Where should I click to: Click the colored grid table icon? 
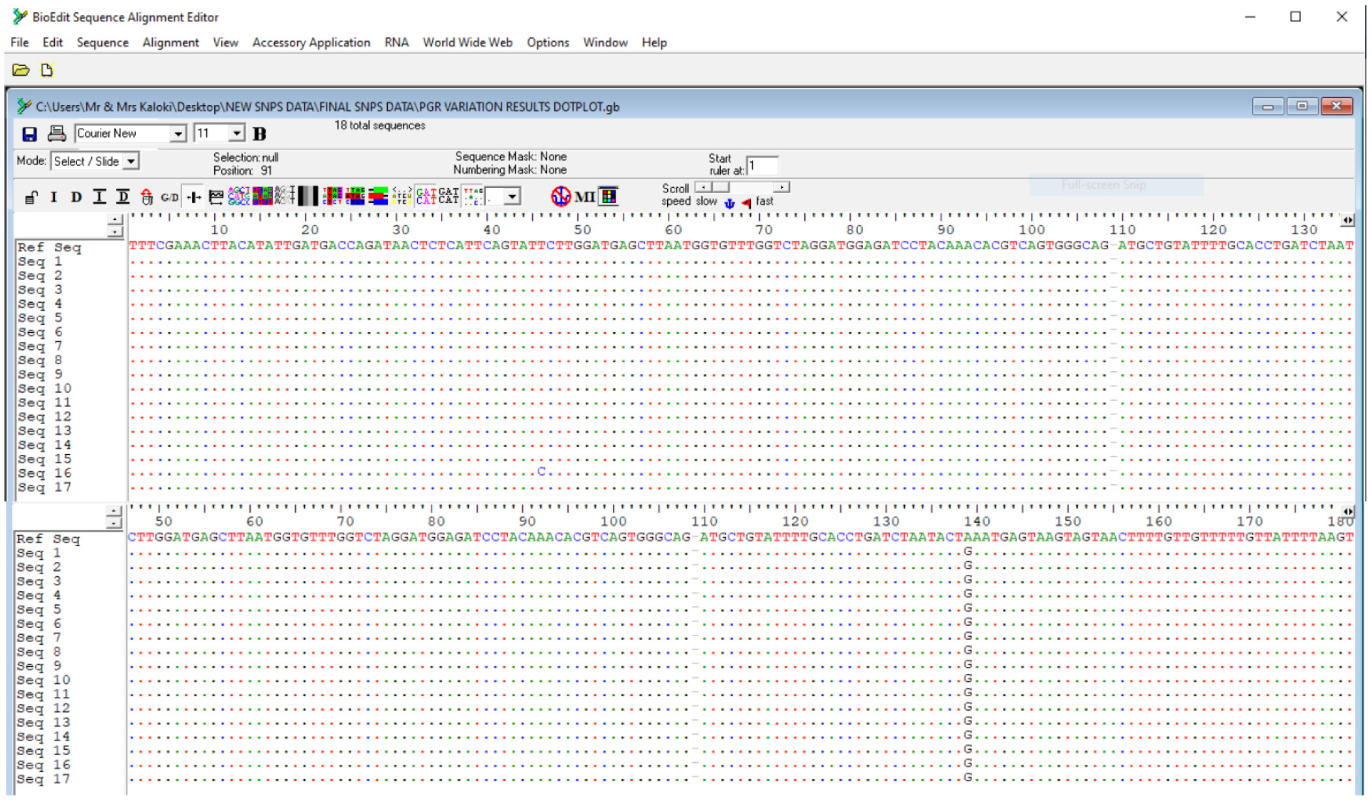coord(608,196)
